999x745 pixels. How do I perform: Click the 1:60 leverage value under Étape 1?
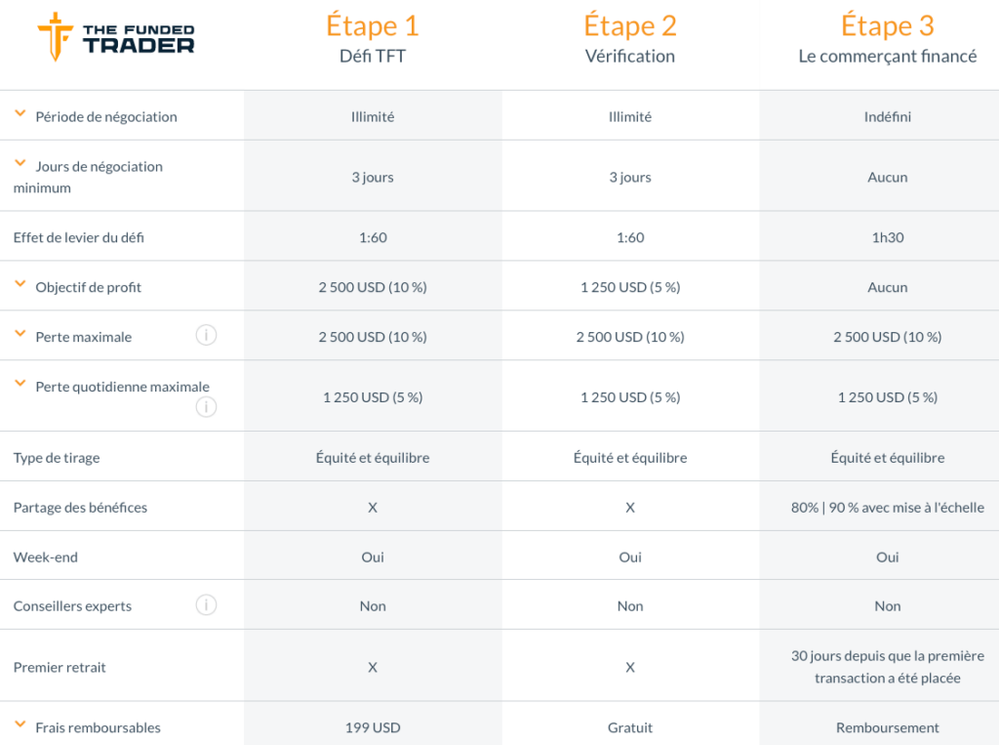(372, 236)
